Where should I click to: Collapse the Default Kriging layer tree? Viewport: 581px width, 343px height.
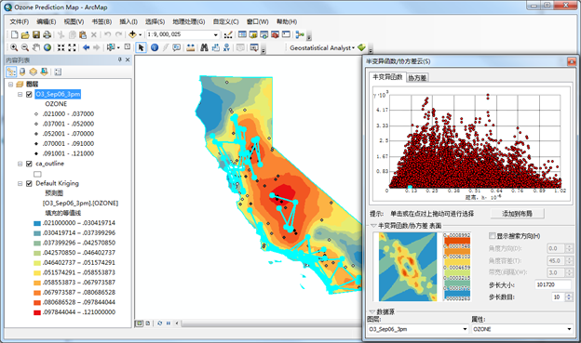pos(20,183)
